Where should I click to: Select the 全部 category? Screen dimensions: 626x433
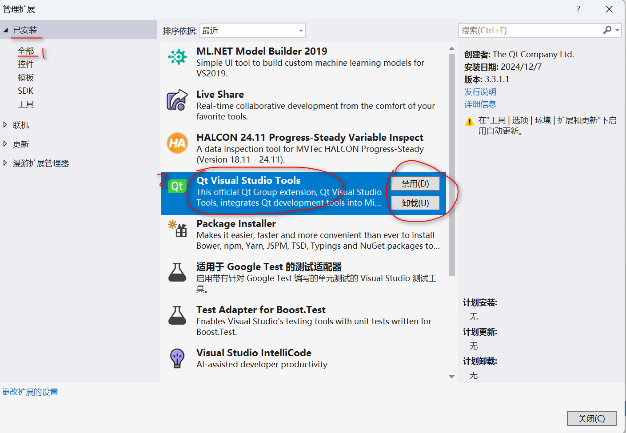click(x=25, y=51)
